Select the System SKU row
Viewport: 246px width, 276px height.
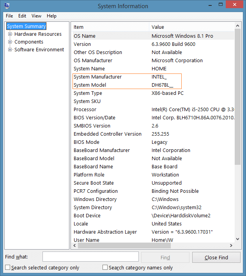[153, 101]
